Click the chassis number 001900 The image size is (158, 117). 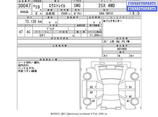(x=122, y=49)
